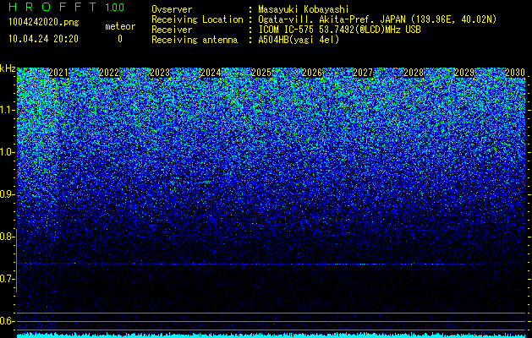Click the 0.9 kHz axis label
This screenshot has height=338, width=532.
(7, 194)
